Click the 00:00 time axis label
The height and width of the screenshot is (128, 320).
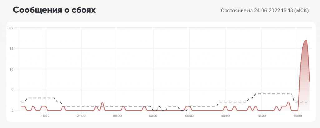click(x=117, y=116)
